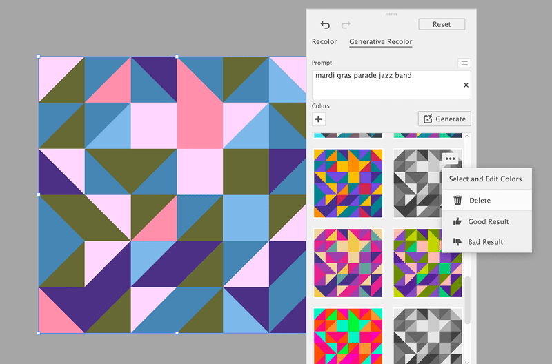Click the undo arrow icon
The width and height of the screenshot is (552, 364).
pos(325,25)
